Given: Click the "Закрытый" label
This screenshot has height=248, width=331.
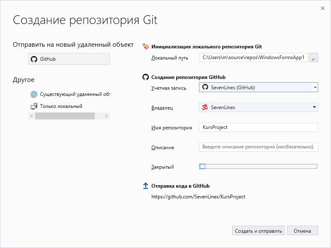Looking at the screenshot, I should point(163,167).
